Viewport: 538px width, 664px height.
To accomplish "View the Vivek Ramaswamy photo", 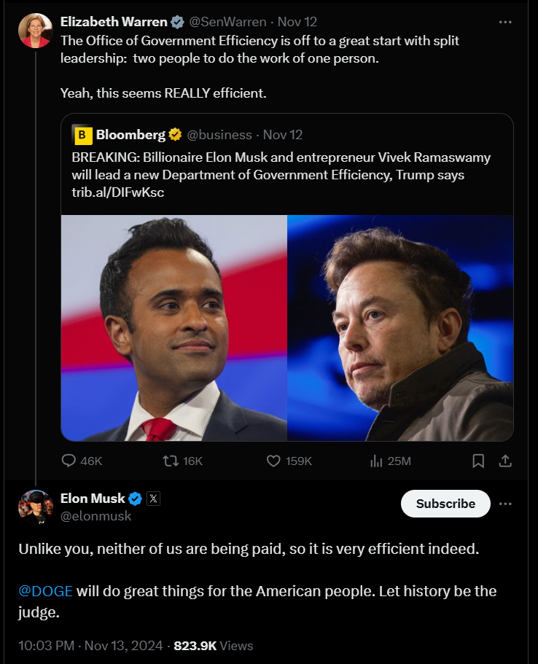I will (174, 328).
